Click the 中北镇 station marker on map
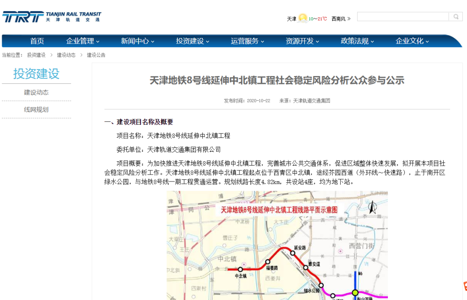Image resolution: width=467 pixels, height=300 pixels. pyautogui.click(x=240, y=269)
